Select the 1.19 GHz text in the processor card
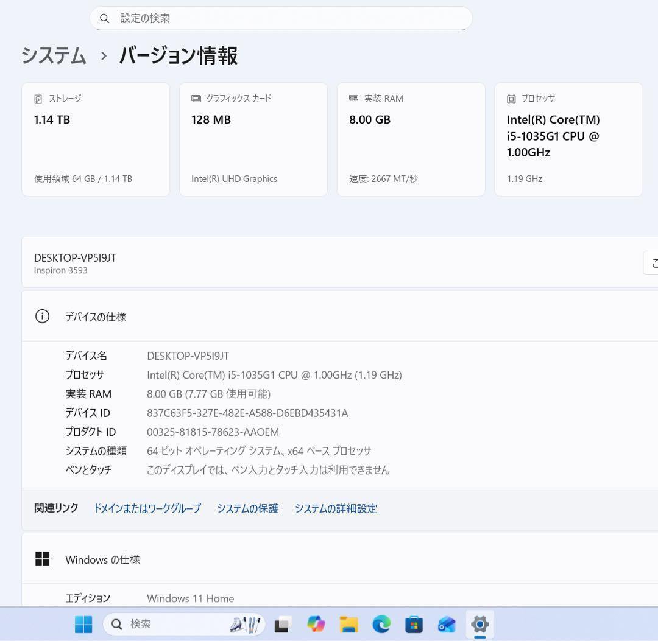The height and width of the screenshot is (641, 658). 525,178
